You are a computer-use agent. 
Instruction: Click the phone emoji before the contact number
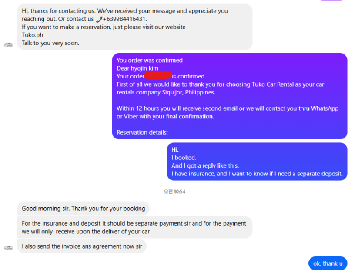(x=99, y=19)
